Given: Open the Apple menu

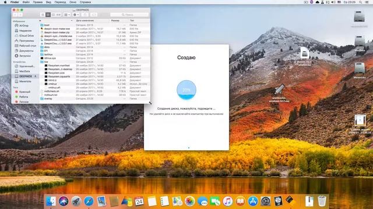Looking at the screenshot, I should pos(5,2).
